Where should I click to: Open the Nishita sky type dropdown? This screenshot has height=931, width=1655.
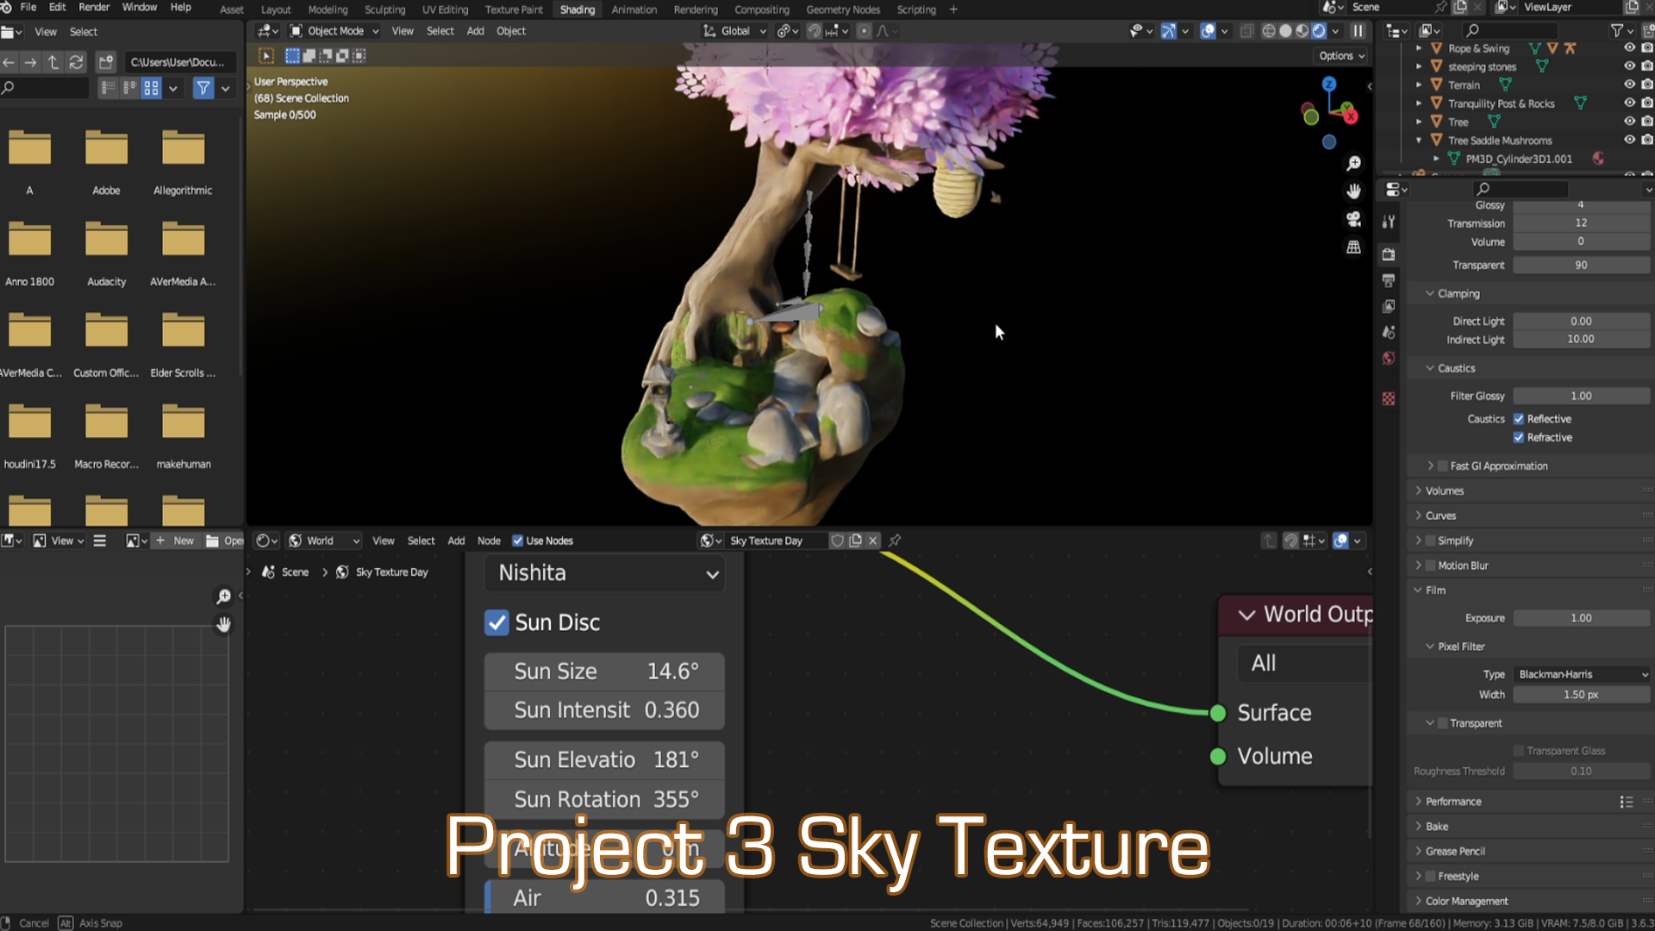[x=605, y=573]
